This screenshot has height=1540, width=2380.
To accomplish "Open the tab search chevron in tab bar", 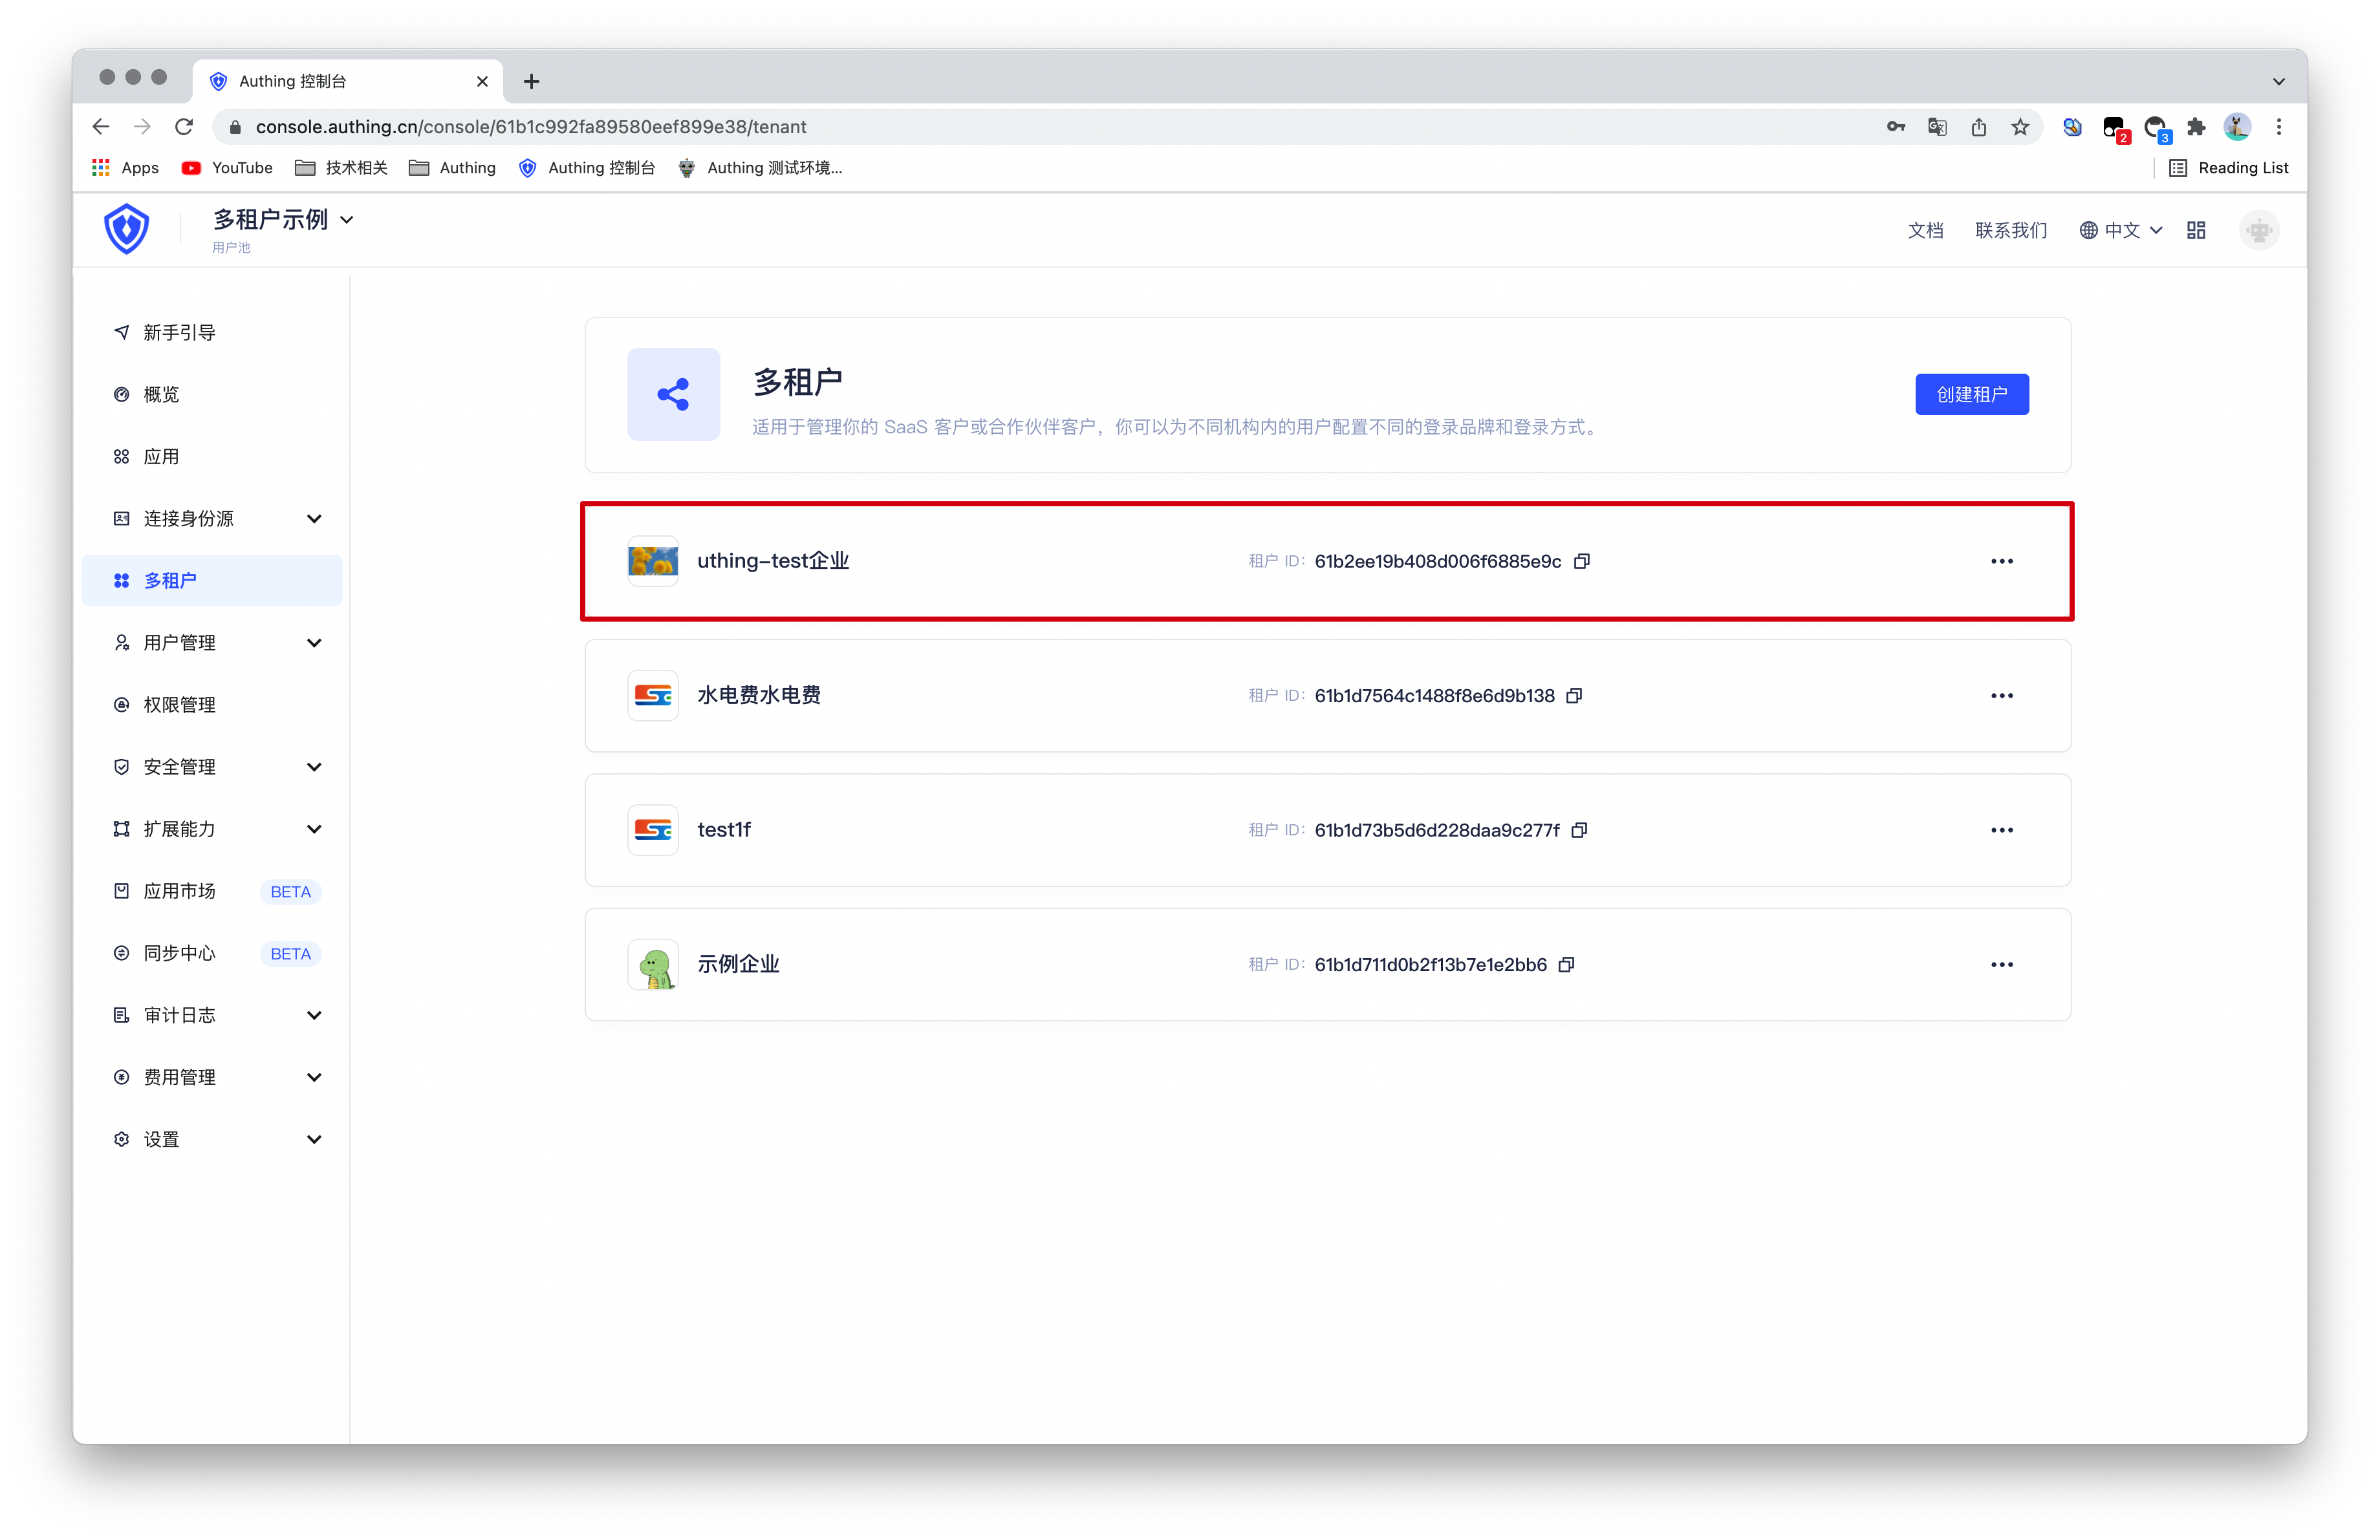I will (2279, 82).
